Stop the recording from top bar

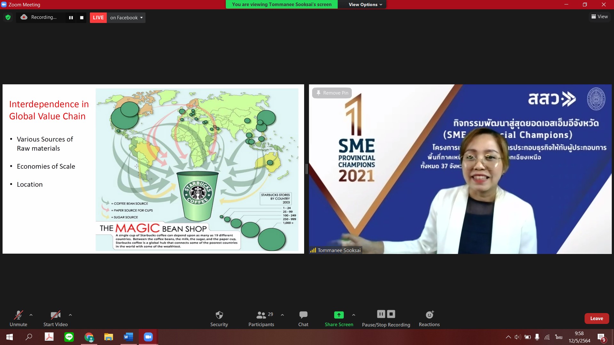click(x=82, y=18)
